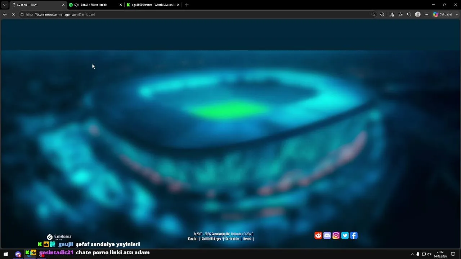The image size is (461, 259).
Task: Open the volume tray icon
Action: 429,254
